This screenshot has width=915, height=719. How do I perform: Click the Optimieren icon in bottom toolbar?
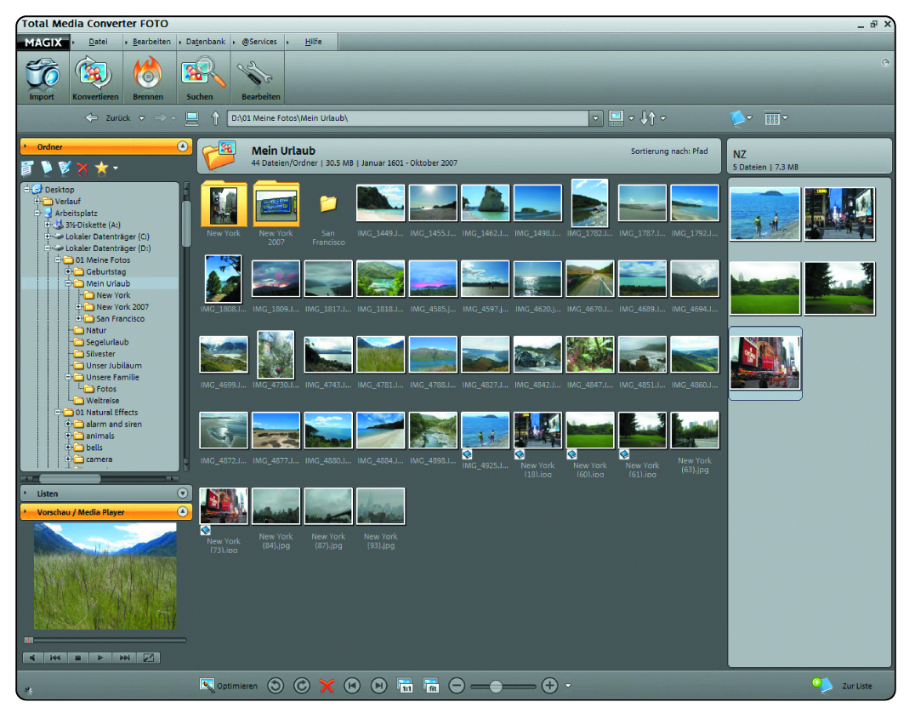207,685
